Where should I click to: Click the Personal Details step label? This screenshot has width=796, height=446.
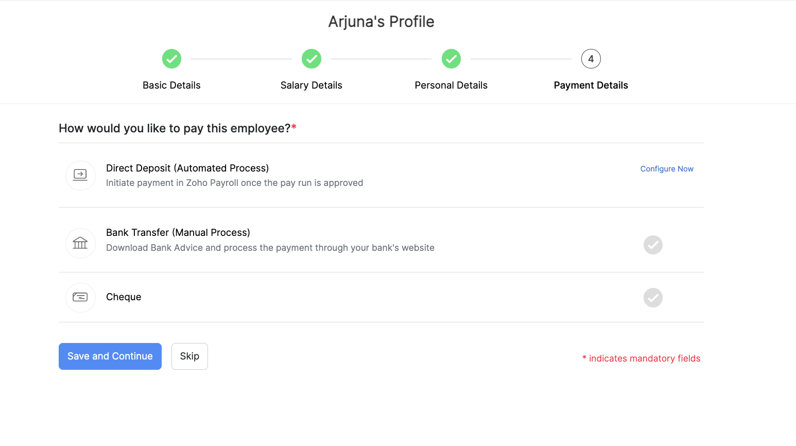[x=451, y=85]
